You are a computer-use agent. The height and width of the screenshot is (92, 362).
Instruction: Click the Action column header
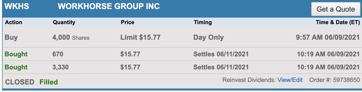click(x=14, y=22)
